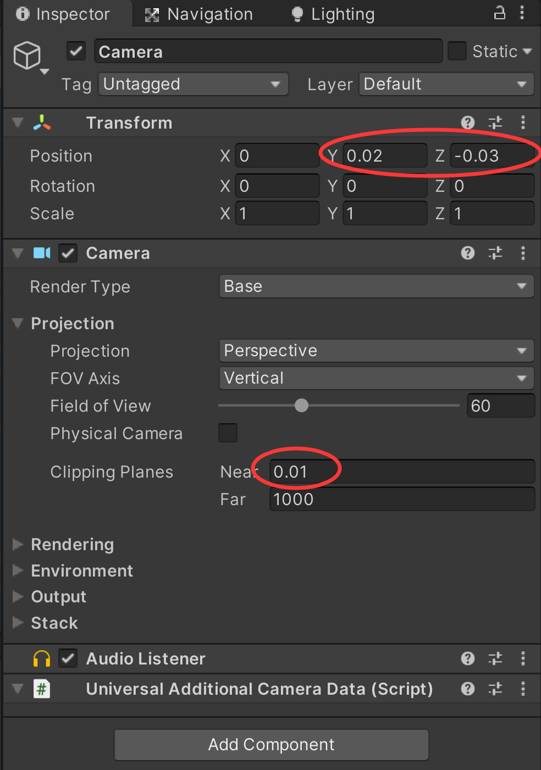The image size is (541, 770).
Task: Open Transform component presets icon
Action: pos(495,123)
